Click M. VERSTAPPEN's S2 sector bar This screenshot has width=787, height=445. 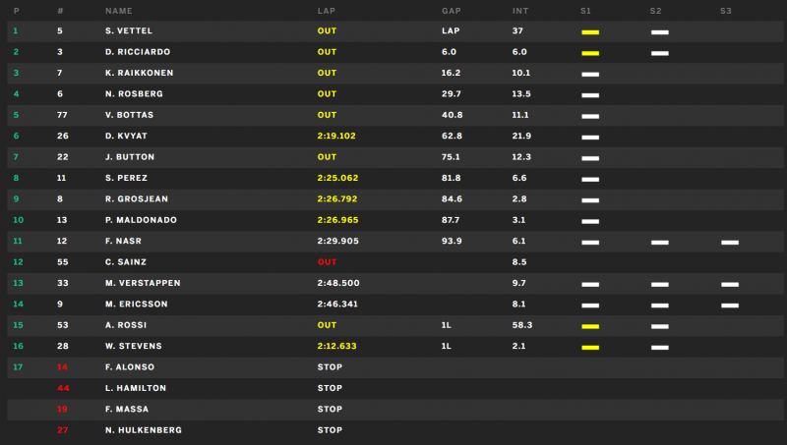tap(659, 285)
